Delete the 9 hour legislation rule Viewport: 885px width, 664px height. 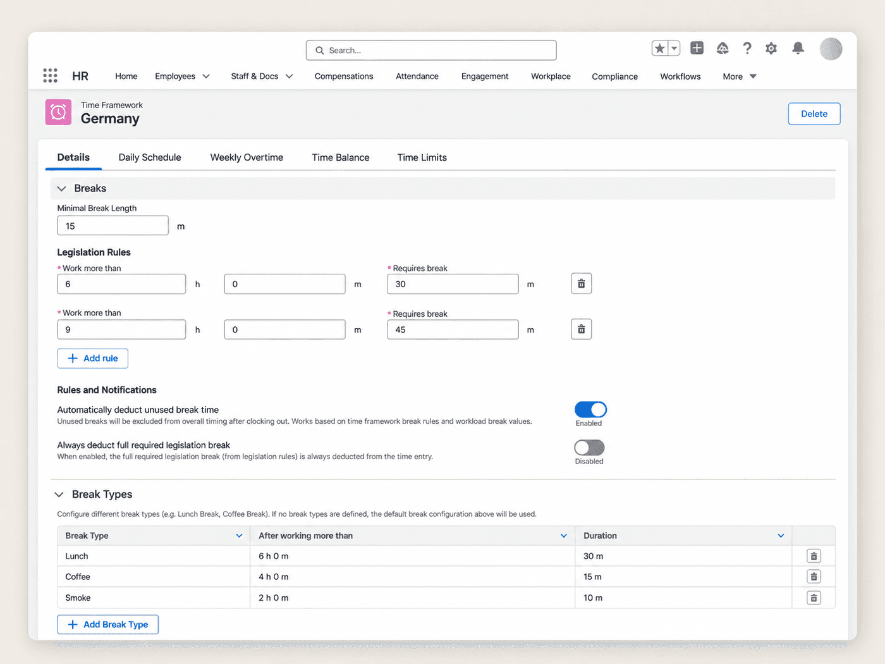point(581,329)
